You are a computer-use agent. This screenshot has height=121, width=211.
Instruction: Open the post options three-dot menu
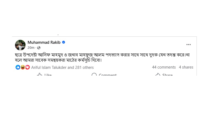click(x=188, y=45)
